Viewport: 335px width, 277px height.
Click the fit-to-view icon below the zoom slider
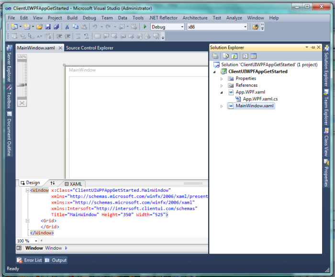point(22,103)
